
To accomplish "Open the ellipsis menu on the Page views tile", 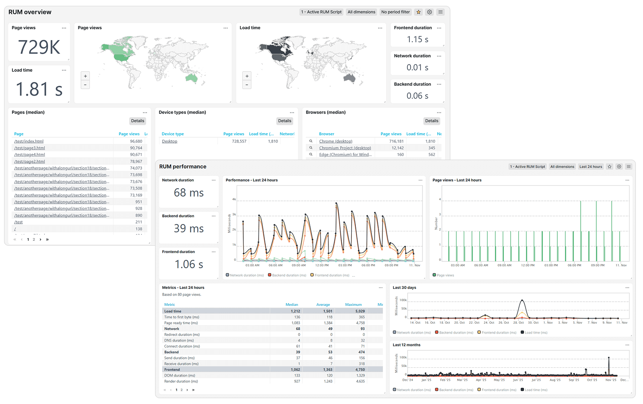I will coord(64,27).
